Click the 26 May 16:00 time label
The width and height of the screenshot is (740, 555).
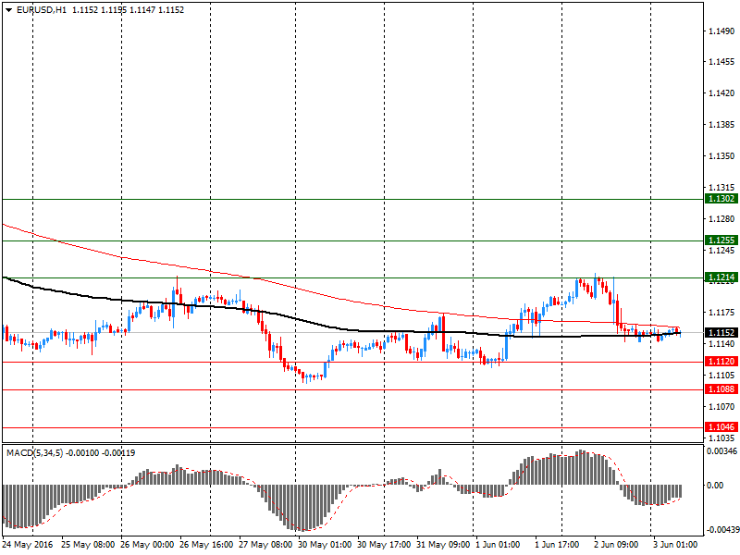[x=206, y=545]
